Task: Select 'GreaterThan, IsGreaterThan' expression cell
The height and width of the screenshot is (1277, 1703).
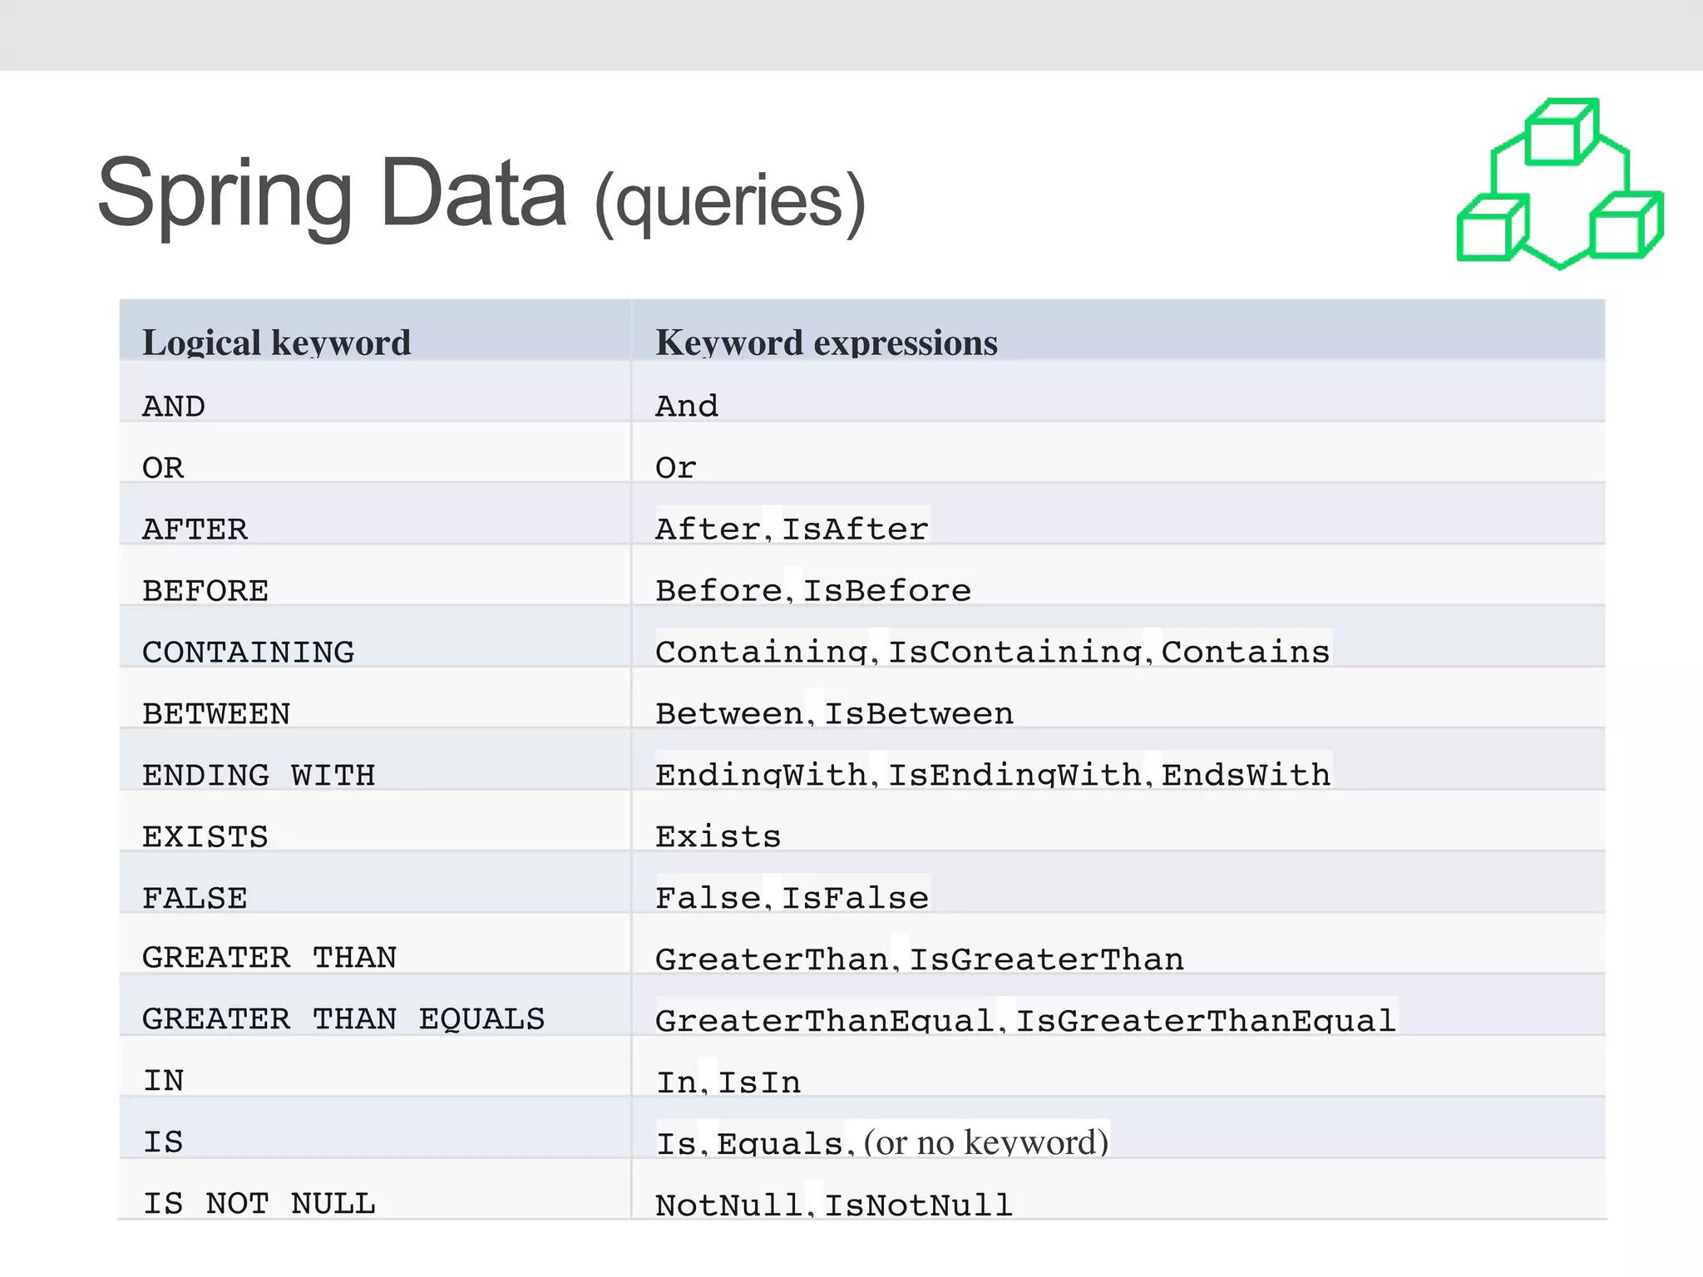Action: (x=1118, y=944)
